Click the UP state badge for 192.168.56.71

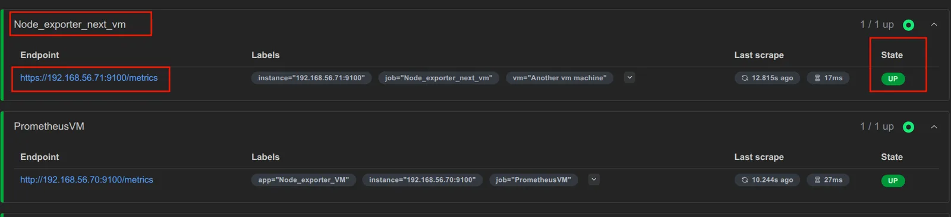point(893,78)
